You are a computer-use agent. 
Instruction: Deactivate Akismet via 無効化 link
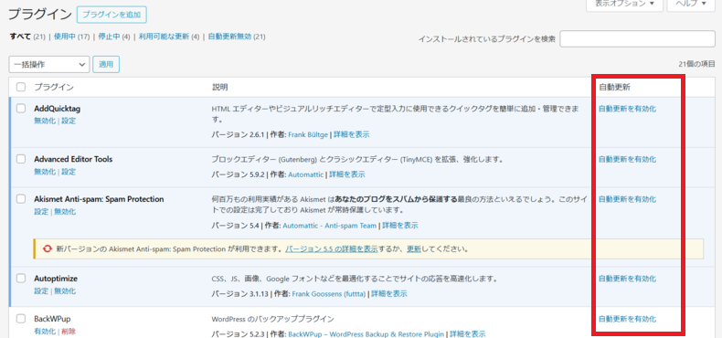pyautogui.click(x=65, y=212)
